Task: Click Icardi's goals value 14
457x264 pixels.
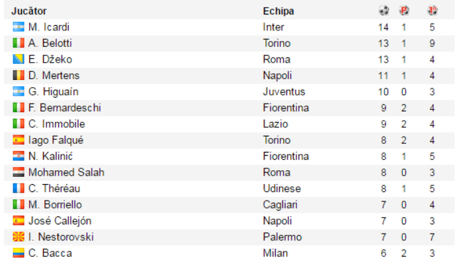Action: point(384,27)
